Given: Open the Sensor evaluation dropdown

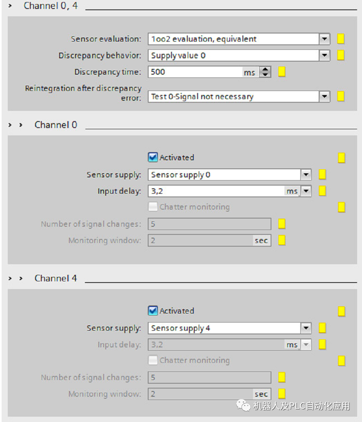Looking at the screenshot, I should (x=324, y=39).
